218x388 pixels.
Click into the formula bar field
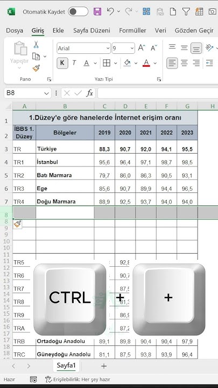point(158,93)
